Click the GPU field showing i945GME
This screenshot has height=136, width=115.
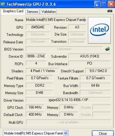tap(38, 27)
